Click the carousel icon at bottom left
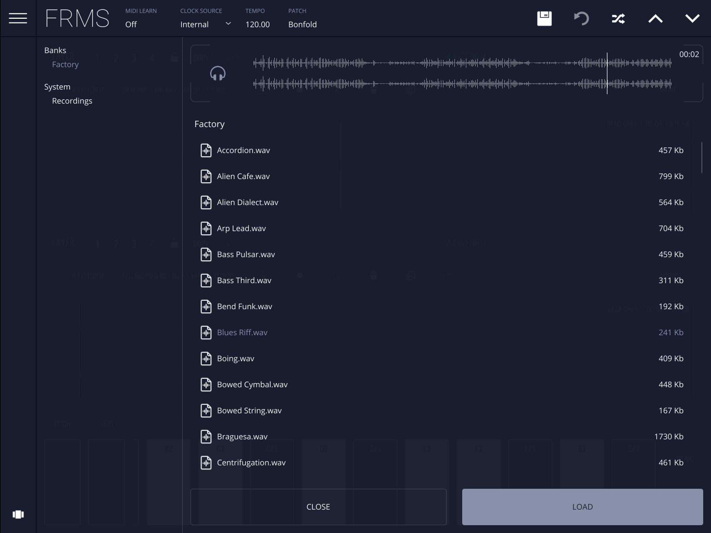711x533 pixels. click(18, 514)
